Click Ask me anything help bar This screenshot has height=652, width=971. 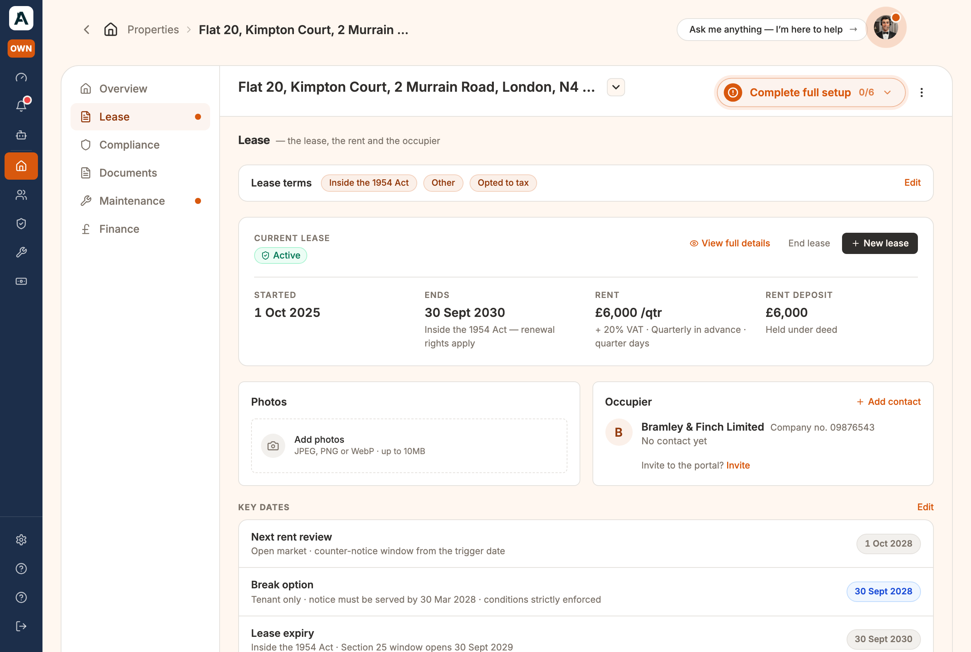(x=772, y=30)
